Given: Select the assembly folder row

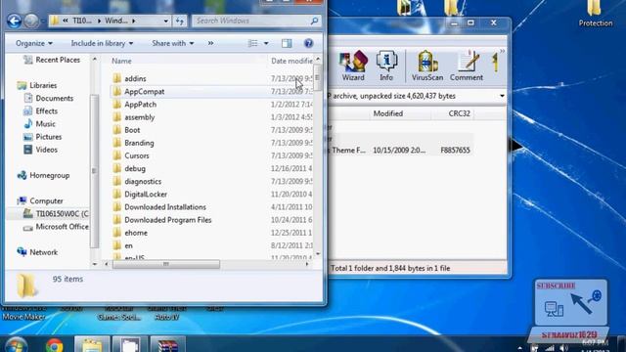Looking at the screenshot, I should pos(212,117).
